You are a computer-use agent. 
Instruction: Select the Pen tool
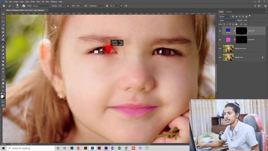click(x=3, y=69)
